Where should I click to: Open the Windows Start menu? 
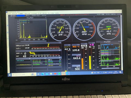10,75
